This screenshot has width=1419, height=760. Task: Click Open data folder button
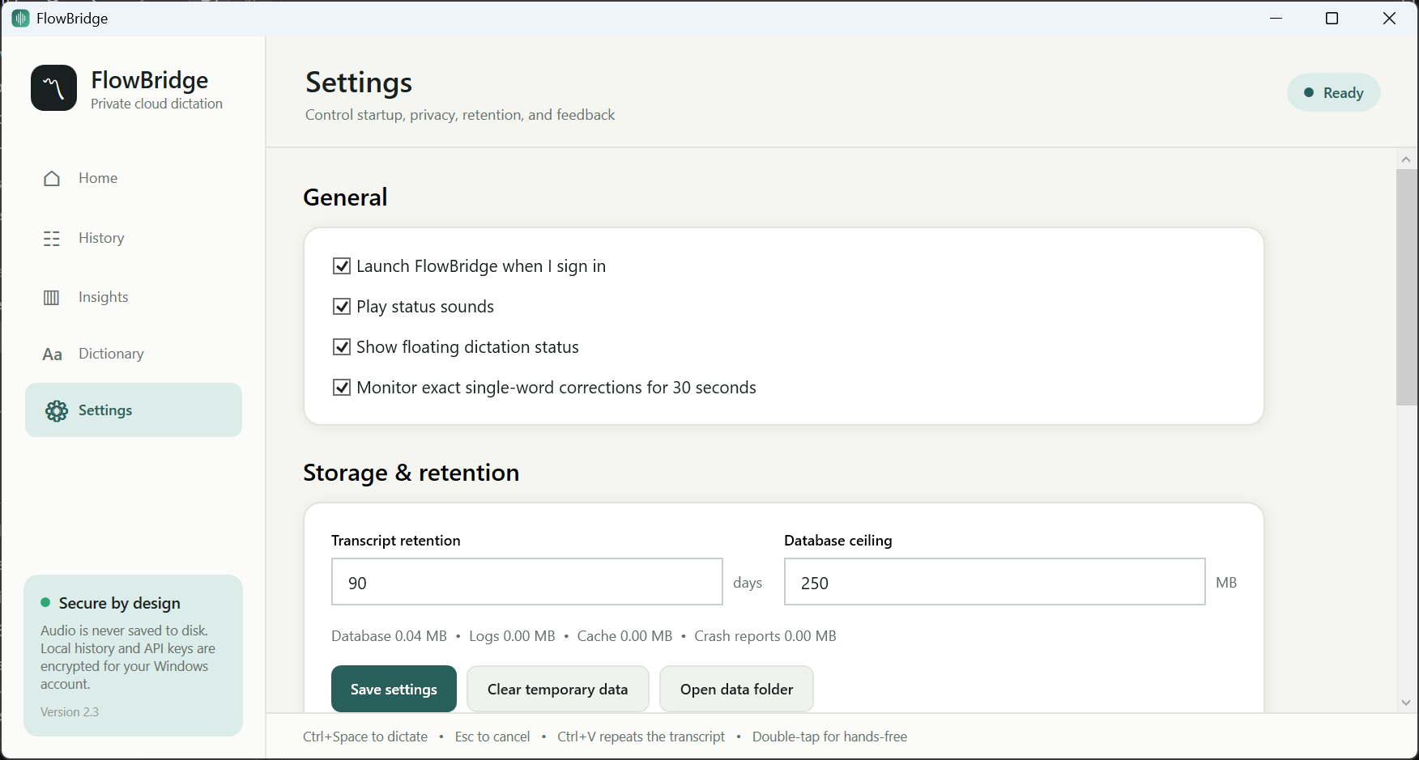point(736,689)
